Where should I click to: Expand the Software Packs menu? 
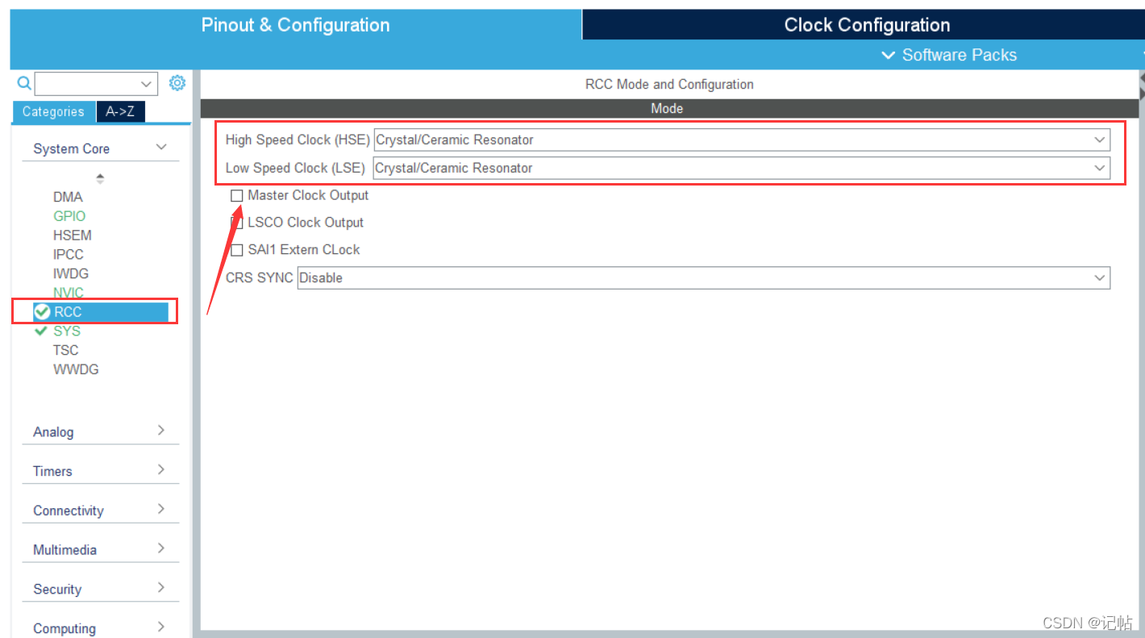tap(949, 55)
